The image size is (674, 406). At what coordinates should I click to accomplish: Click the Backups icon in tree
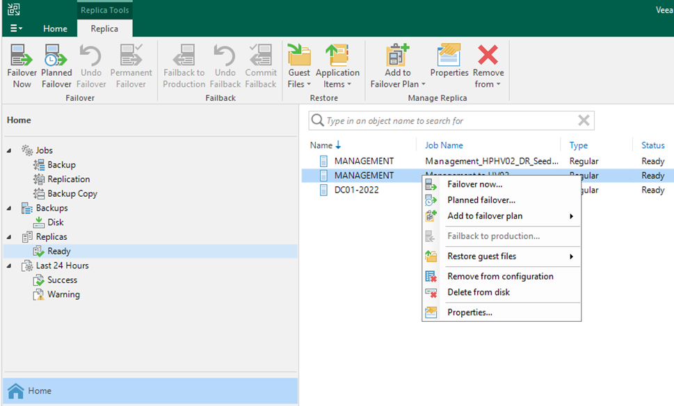pyautogui.click(x=27, y=208)
